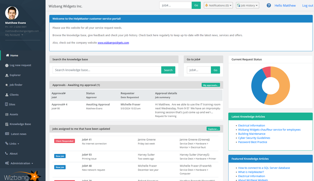Open Wizbang Widgets chauffeur service article
314x181 pixels.
click(269, 130)
